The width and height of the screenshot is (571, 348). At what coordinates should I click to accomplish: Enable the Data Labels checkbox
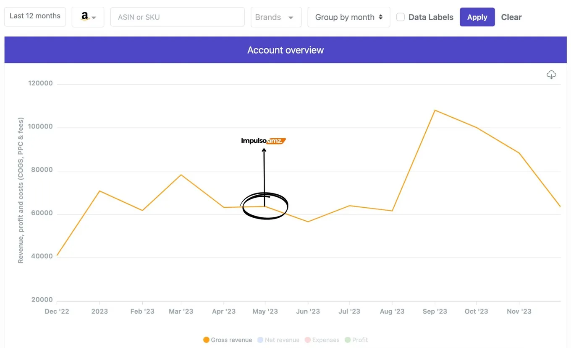[x=401, y=17]
